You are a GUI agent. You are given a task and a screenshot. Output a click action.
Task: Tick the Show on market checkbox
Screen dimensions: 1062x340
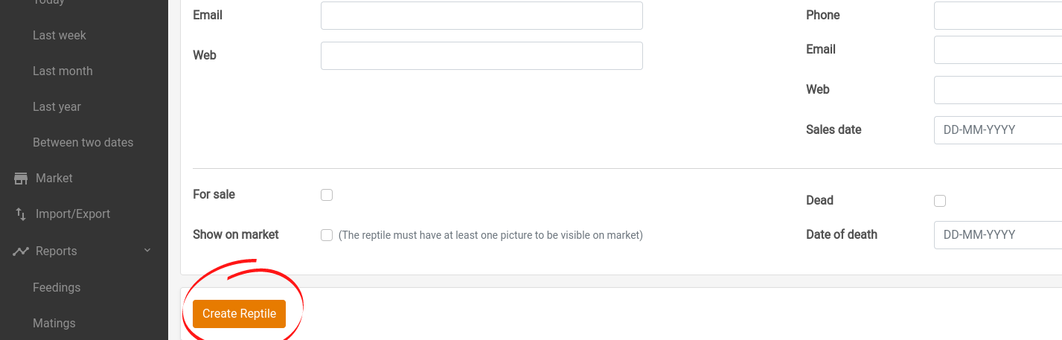[x=327, y=235]
